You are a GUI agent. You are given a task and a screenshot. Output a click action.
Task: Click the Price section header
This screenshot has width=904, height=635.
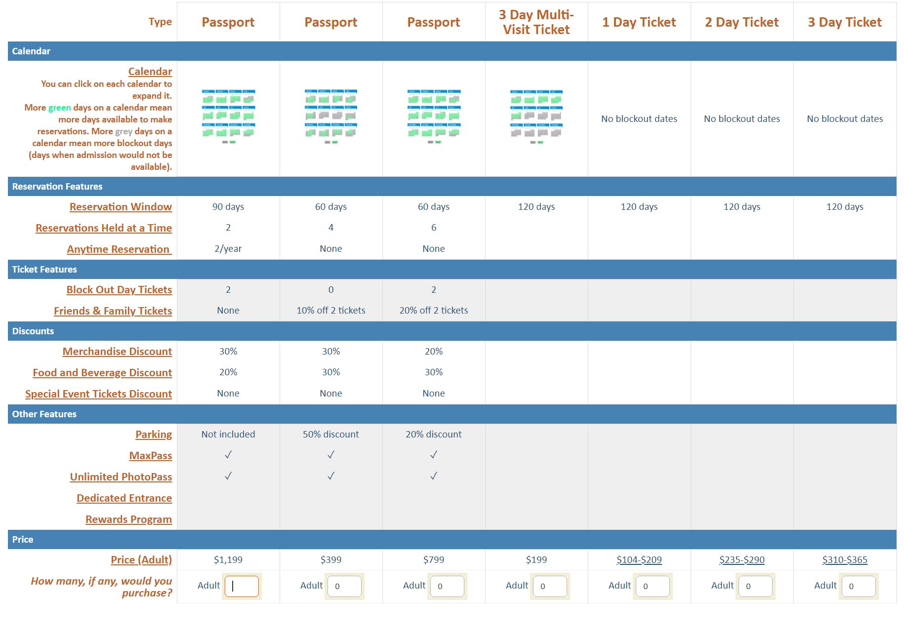452,540
